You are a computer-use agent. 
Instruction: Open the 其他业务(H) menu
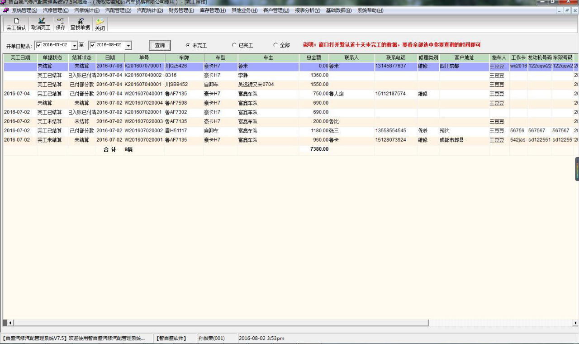[x=244, y=10]
